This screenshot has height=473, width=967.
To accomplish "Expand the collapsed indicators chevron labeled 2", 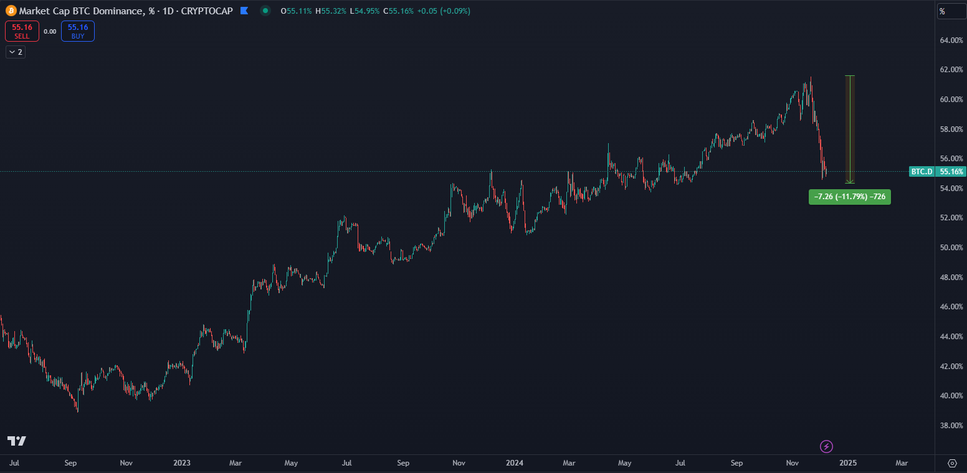I will click(x=16, y=52).
